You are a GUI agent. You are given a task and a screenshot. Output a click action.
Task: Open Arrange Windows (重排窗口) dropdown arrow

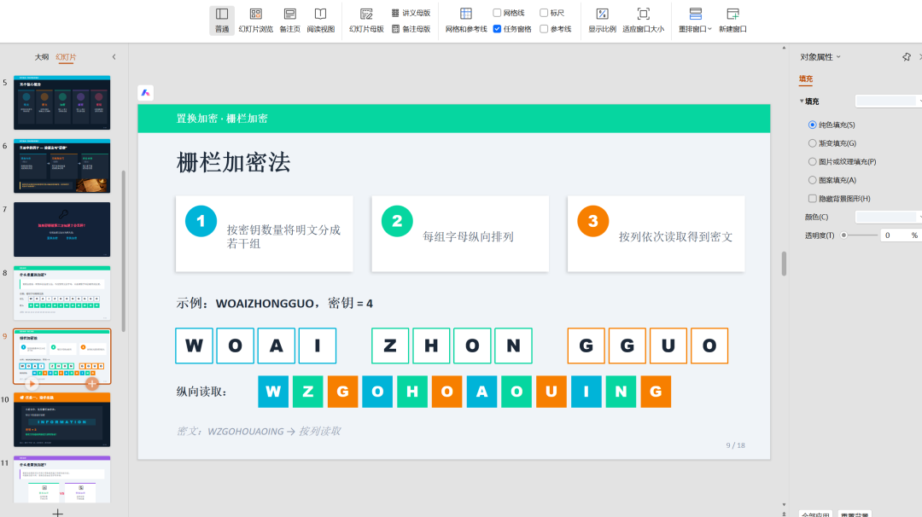pos(709,29)
